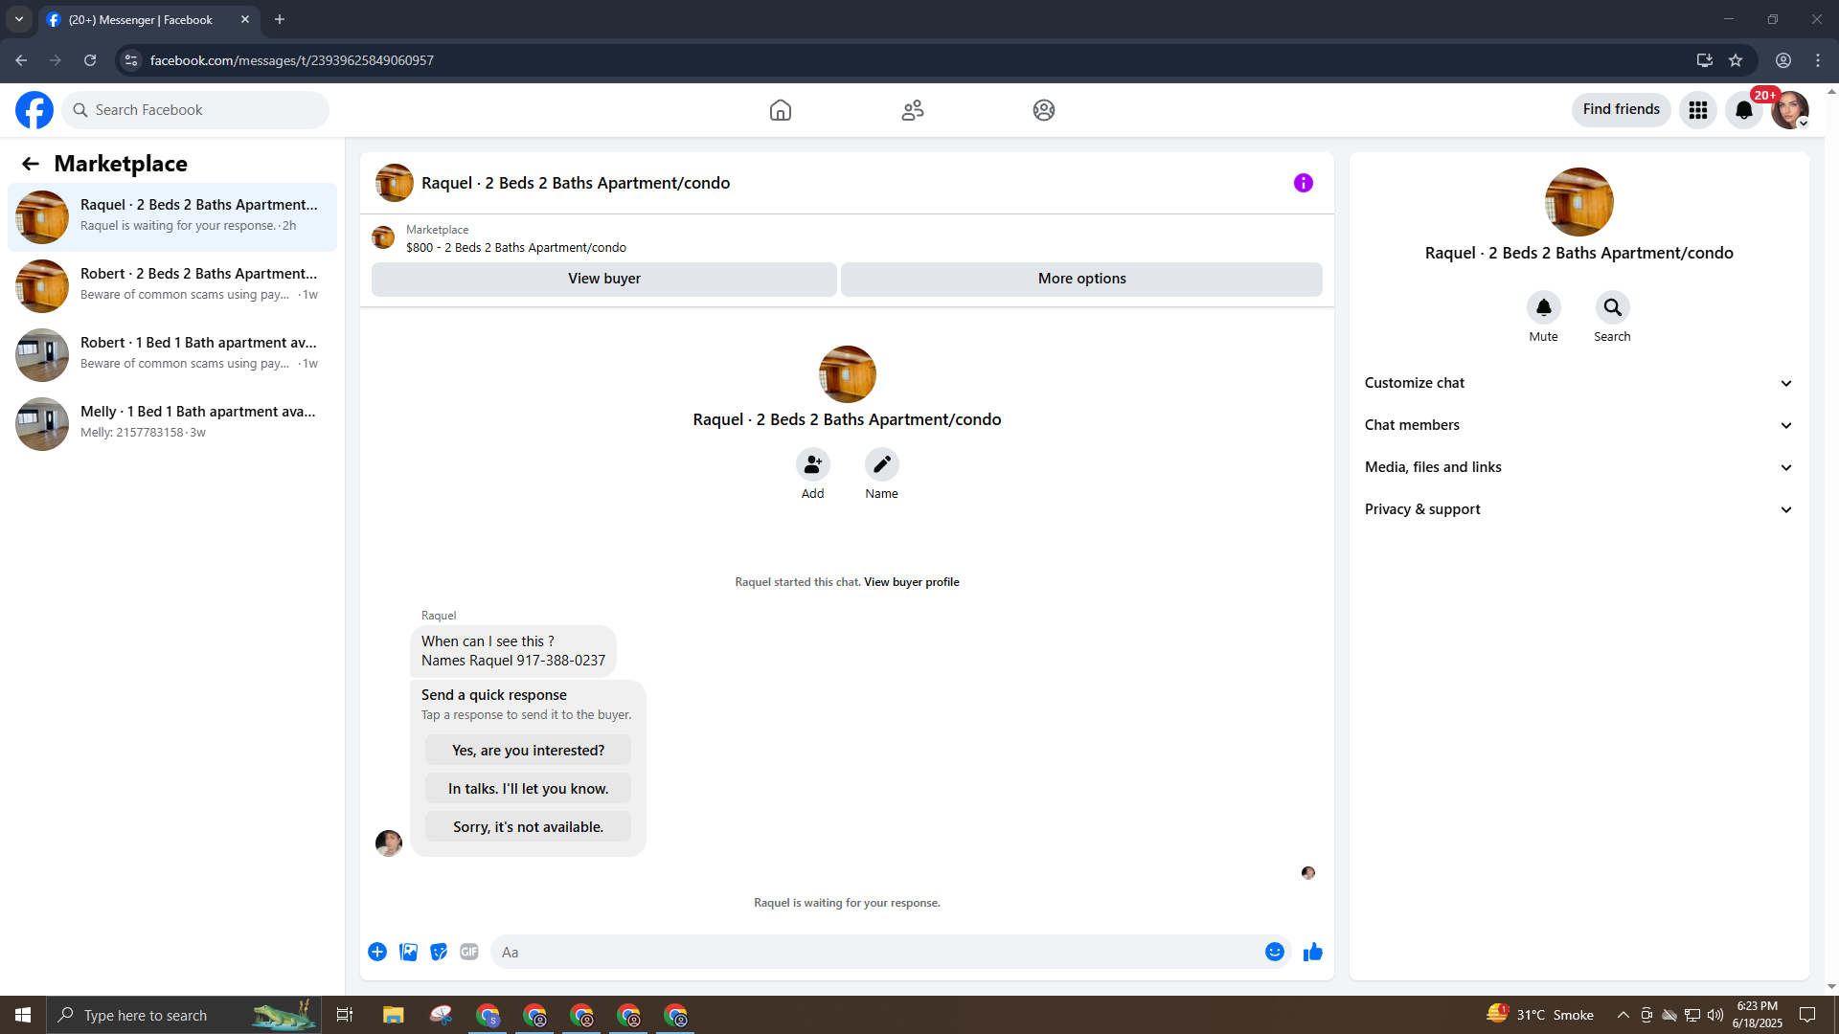
Task: Select the Messenger | Facebook browser tab
Action: [148, 19]
